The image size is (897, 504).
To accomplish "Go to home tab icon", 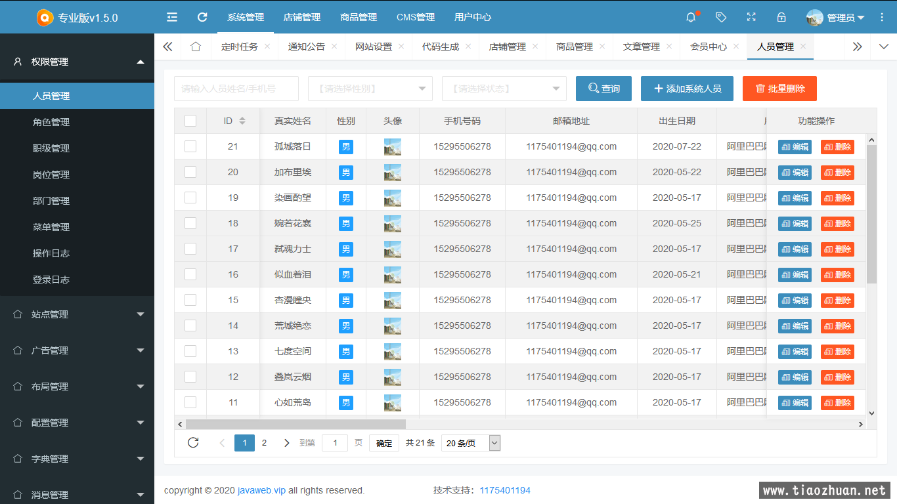I will coord(196,47).
